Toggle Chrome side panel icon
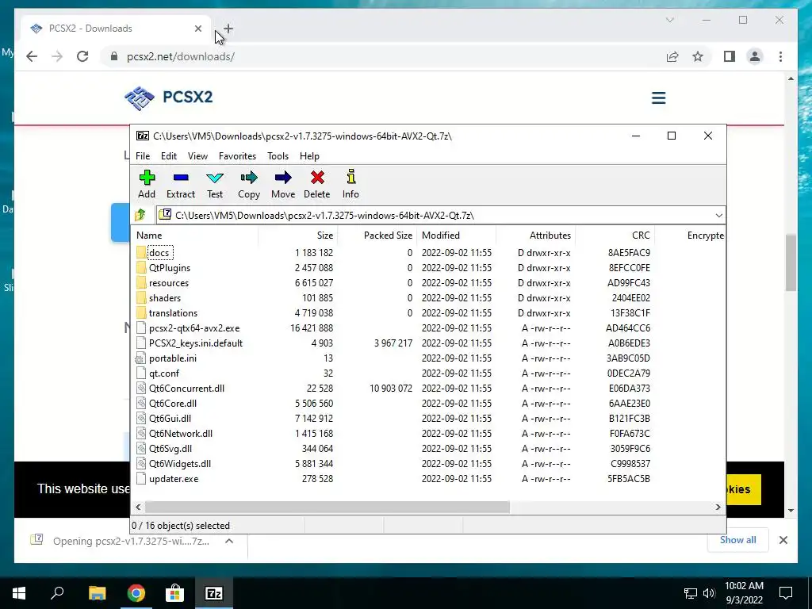The height and width of the screenshot is (609, 812). click(730, 56)
